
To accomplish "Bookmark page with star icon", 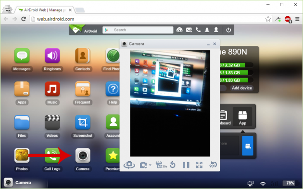I will pyautogui.click(x=268, y=19).
